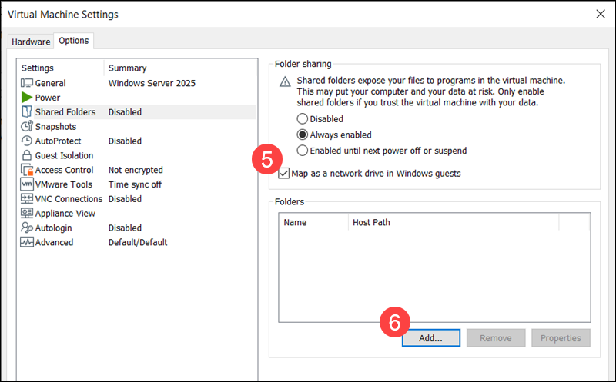The height and width of the screenshot is (382, 616).
Task: Click the AutoProtect clock icon
Action: point(27,141)
